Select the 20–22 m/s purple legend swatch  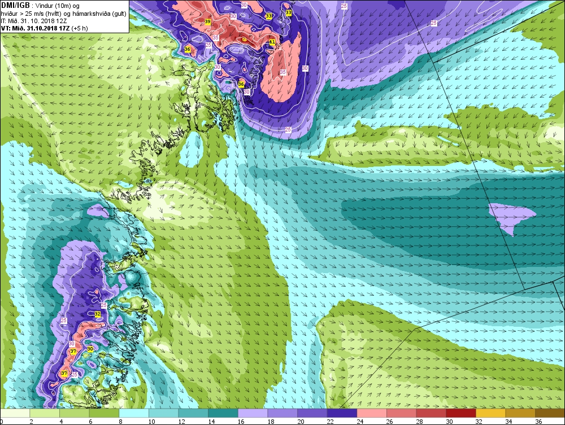pyautogui.click(x=312, y=413)
